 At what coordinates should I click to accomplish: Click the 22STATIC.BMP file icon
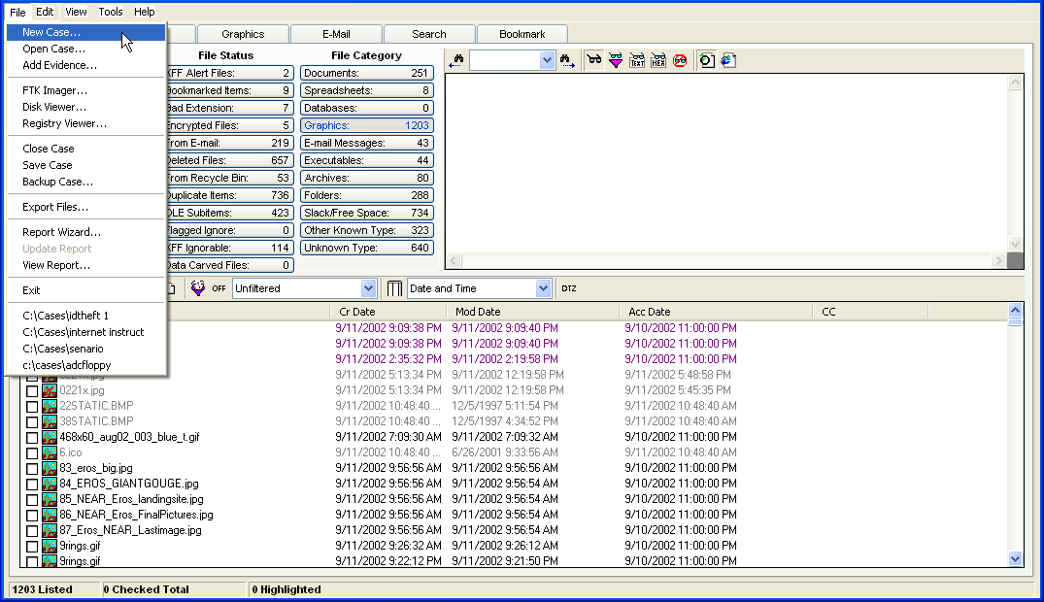click(x=50, y=406)
